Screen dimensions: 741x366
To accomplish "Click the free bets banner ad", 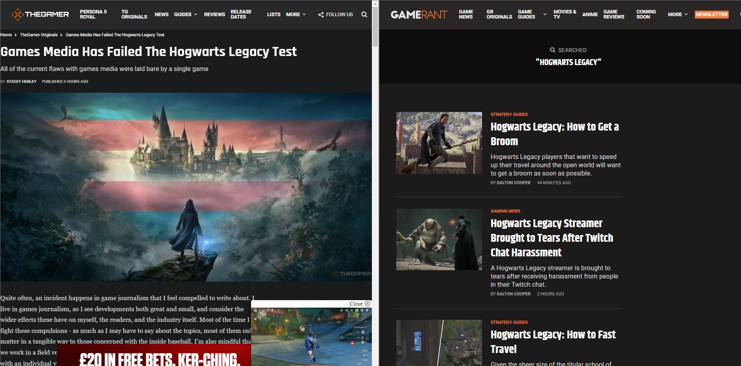I will click(154, 355).
